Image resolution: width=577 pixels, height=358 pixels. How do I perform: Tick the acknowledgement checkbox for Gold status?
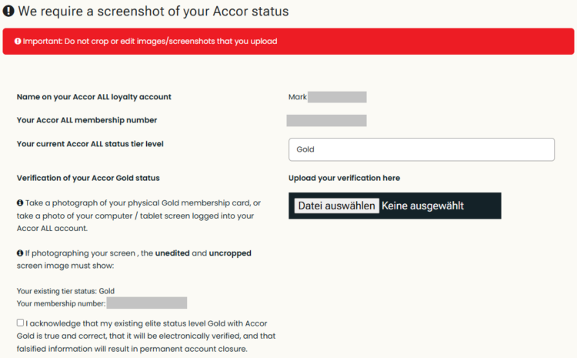tap(20, 323)
